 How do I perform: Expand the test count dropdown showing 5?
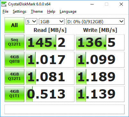31,21
